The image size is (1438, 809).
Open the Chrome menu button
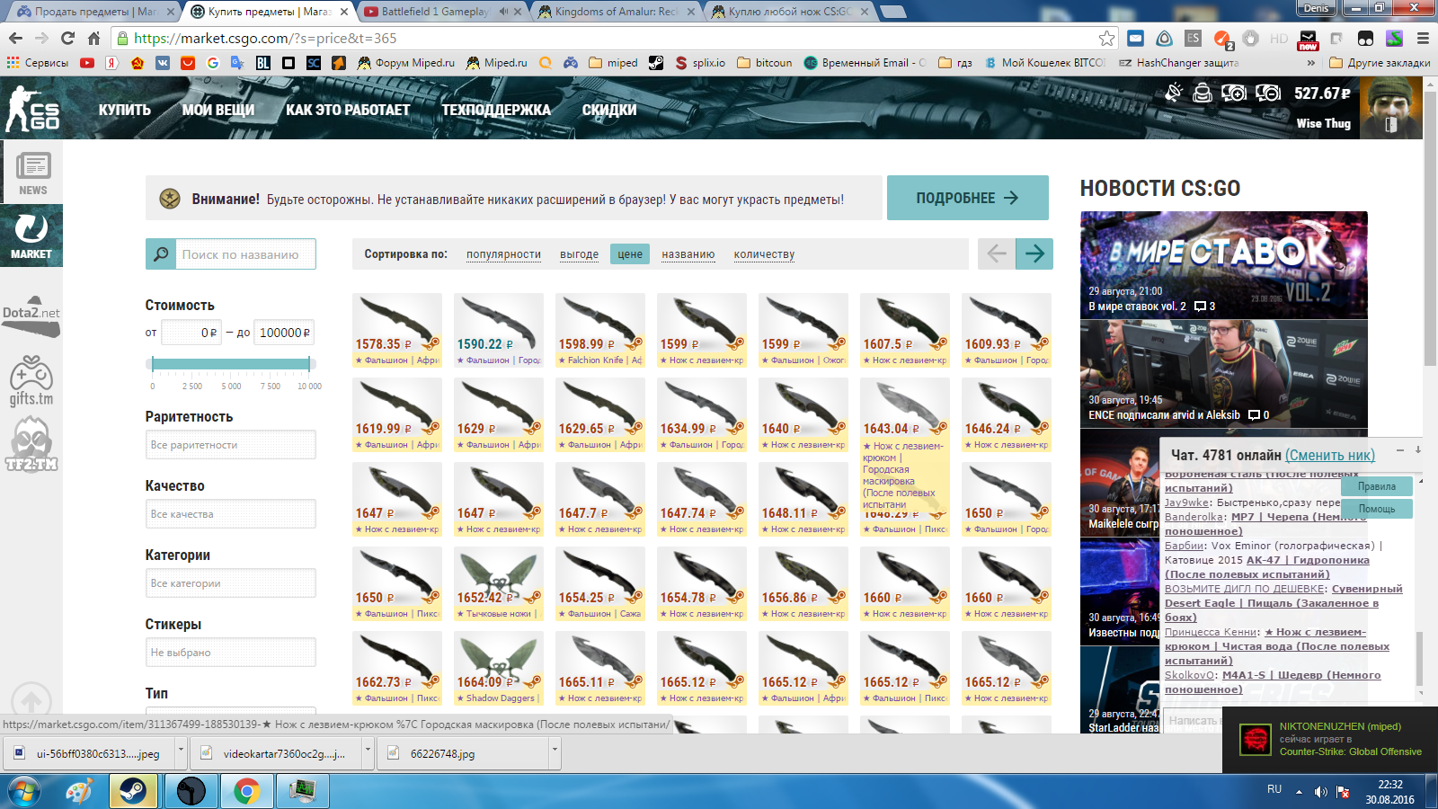coord(1422,39)
